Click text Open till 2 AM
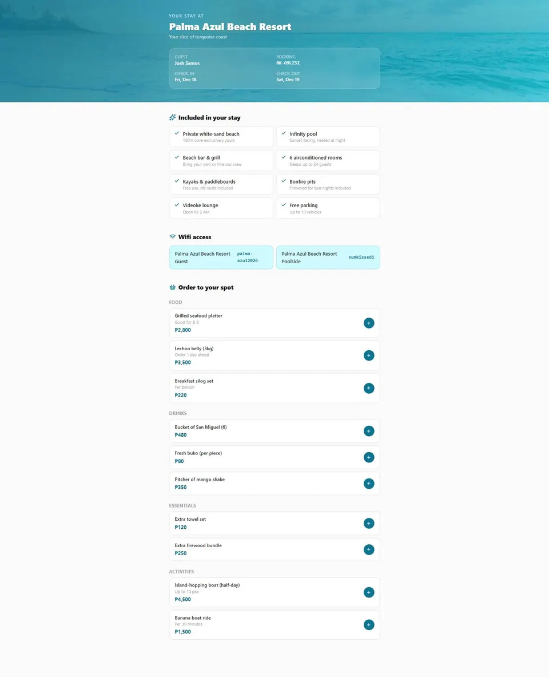This screenshot has width=549, height=677. (x=196, y=212)
